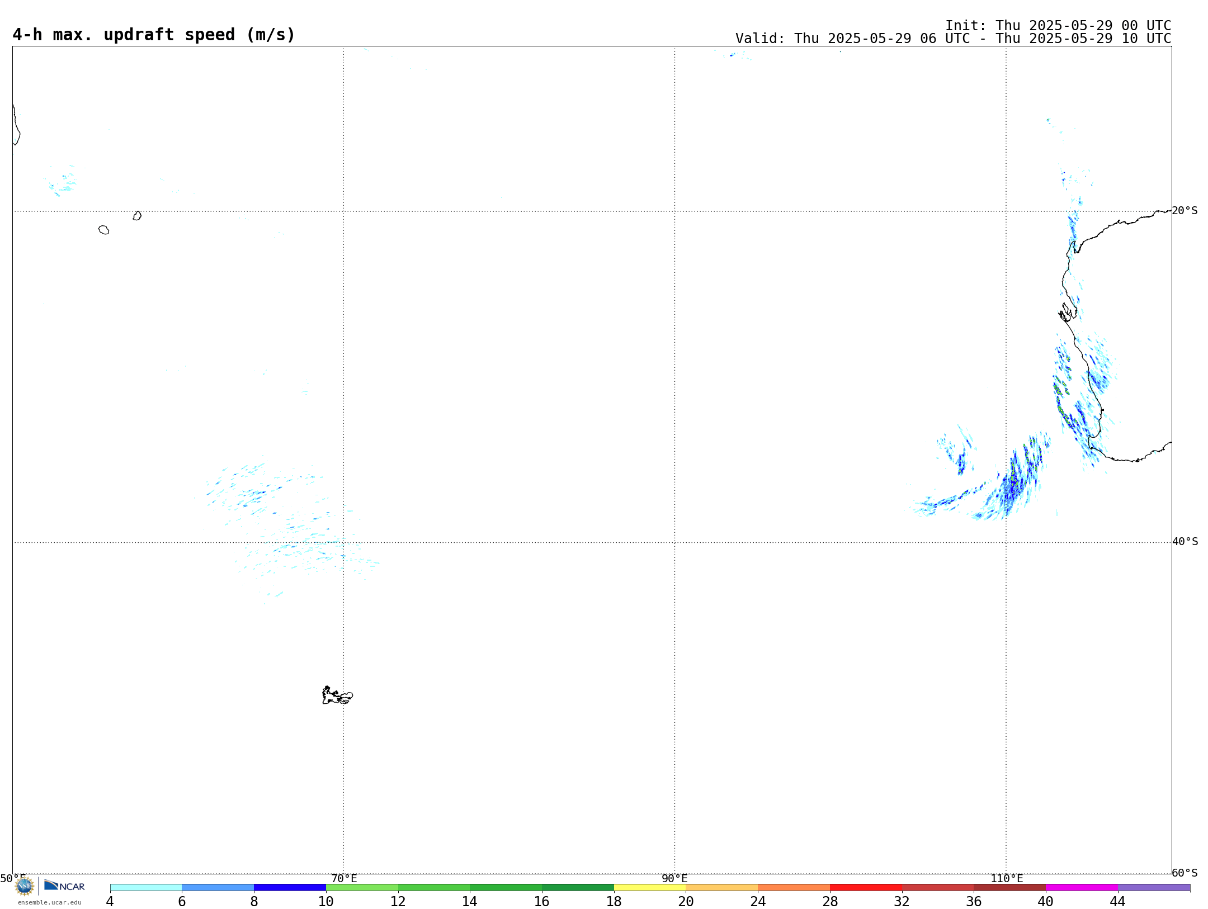
Task: Select the light orange 20–24 swatch
Action: (722, 888)
